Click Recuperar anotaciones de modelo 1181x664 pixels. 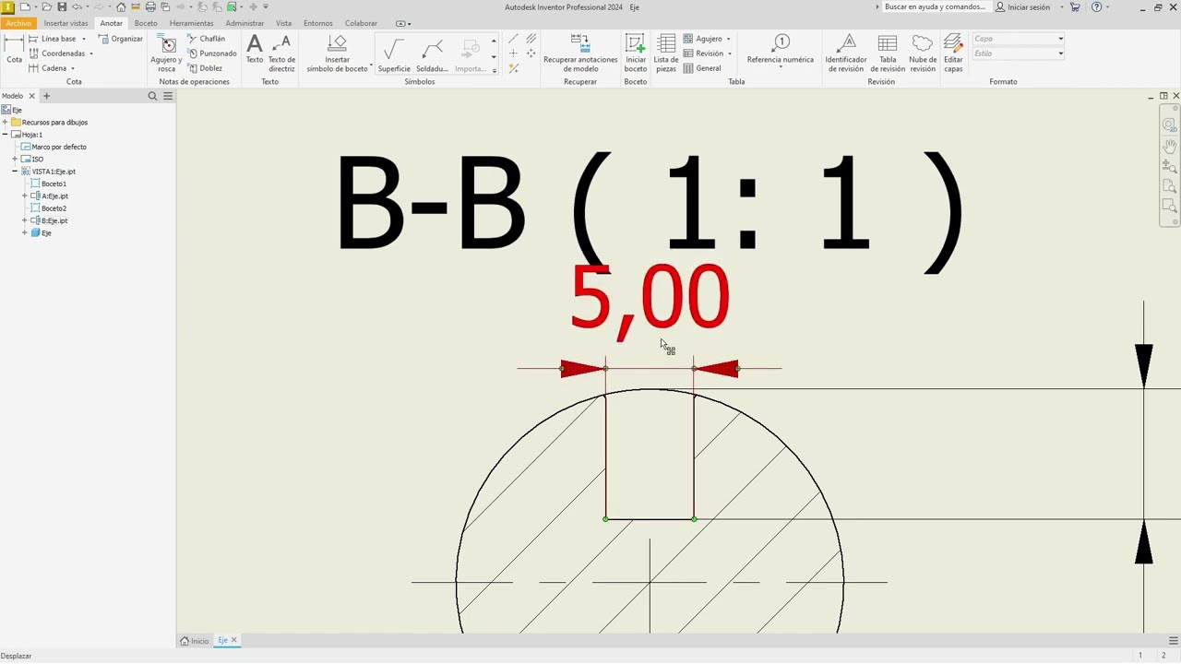tap(580, 53)
